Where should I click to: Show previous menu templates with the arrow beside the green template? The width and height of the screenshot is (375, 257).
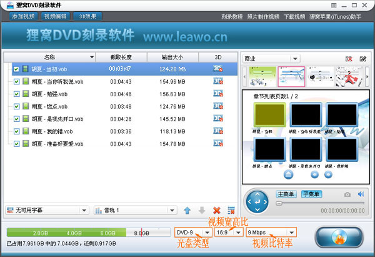pyautogui.click(x=244, y=76)
